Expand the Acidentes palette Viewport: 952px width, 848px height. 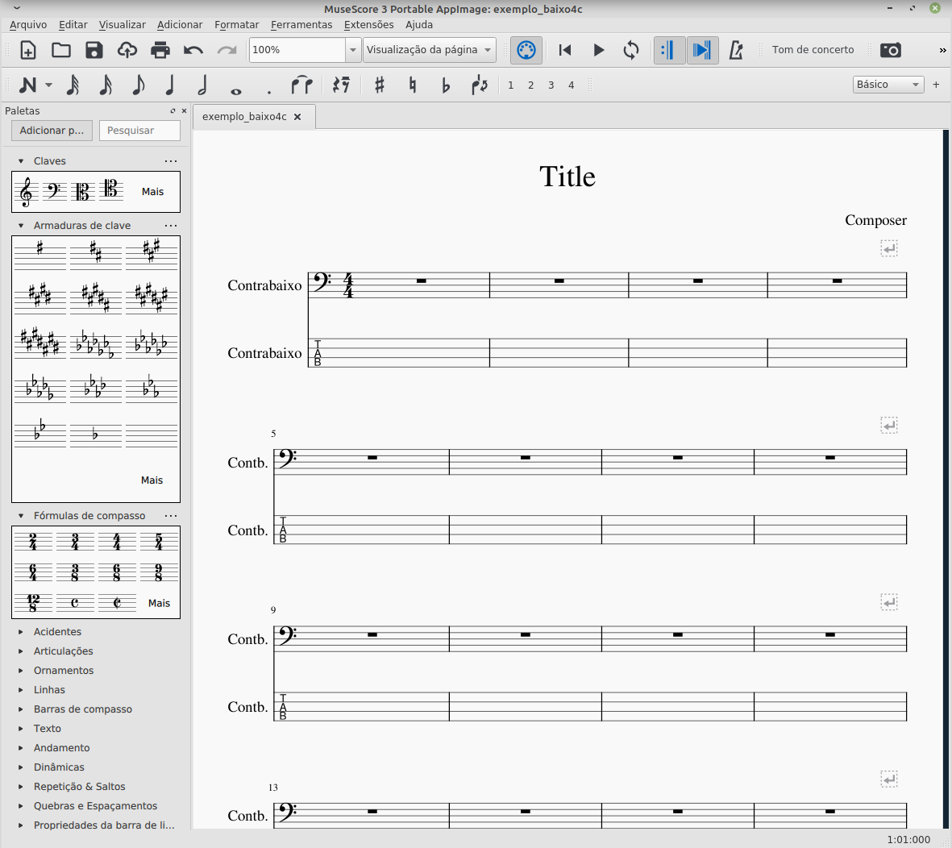tap(21, 632)
